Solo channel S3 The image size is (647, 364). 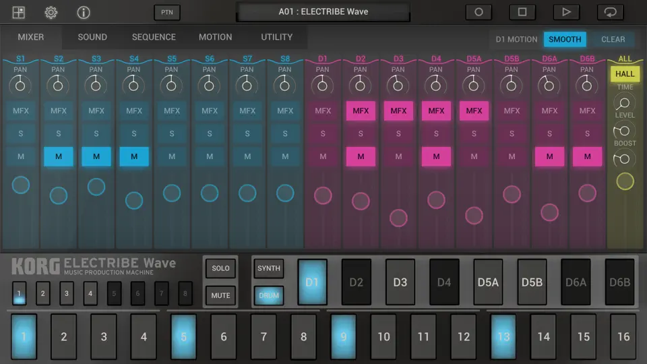tap(96, 133)
